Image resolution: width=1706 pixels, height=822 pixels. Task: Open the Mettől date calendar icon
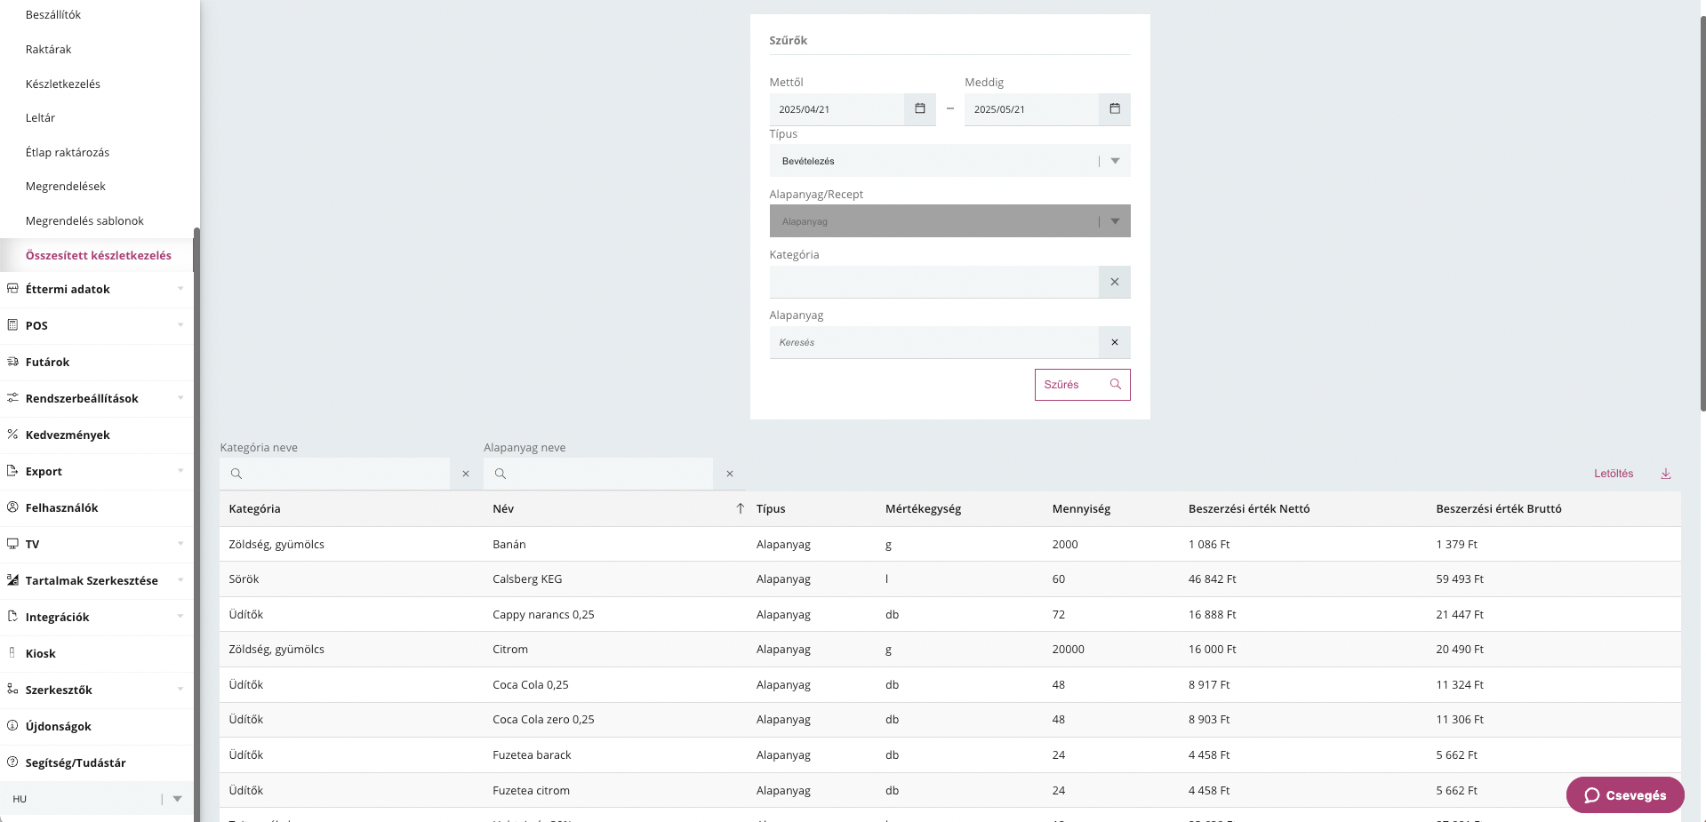920,109
